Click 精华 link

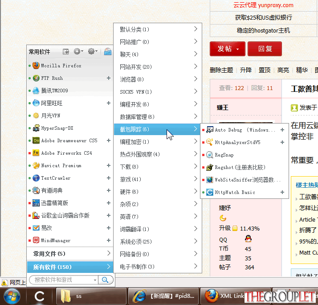click(302, 70)
